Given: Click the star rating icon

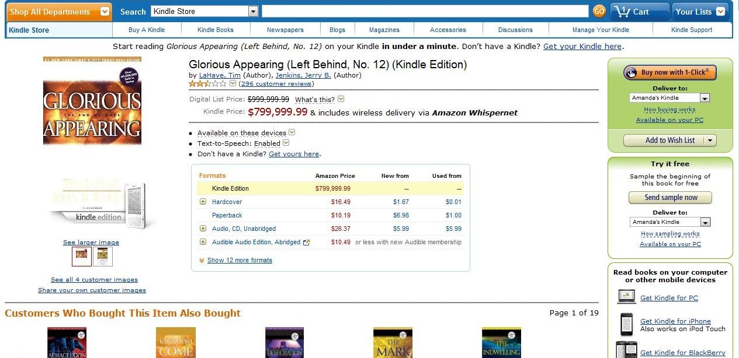Looking at the screenshot, I should tap(207, 84).
